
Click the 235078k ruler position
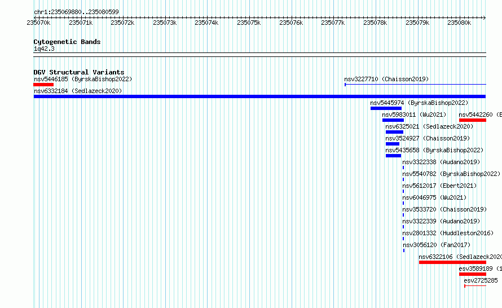click(375, 23)
